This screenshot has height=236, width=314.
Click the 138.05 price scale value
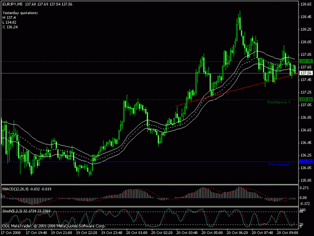click(306, 42)
